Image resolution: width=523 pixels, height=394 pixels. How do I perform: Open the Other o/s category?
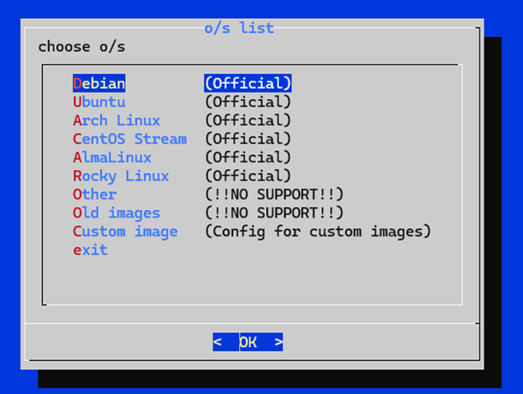(x=95, y=195)
